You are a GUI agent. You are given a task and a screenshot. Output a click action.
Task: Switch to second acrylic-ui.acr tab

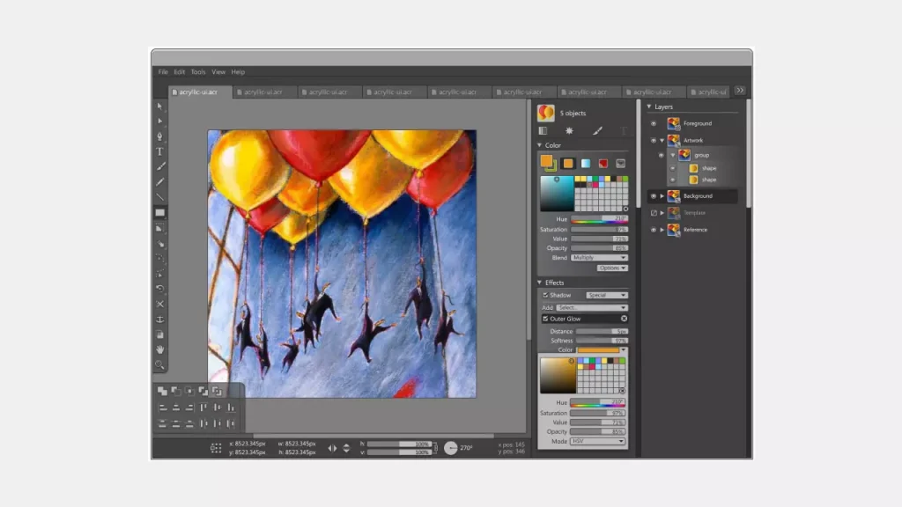(264, 92)
